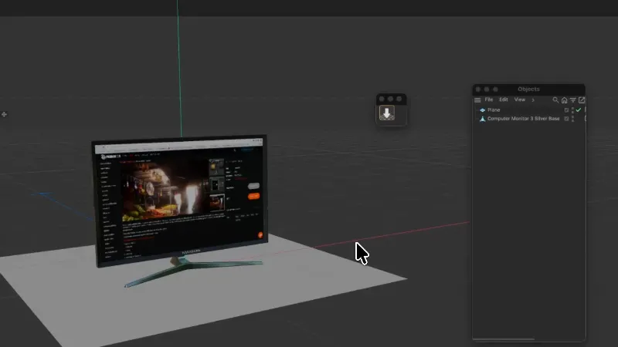Viewport: 618px width, 347px height.
Task: Expand more menus chevron in Objects panel
Action: click(x=533, y=100)
